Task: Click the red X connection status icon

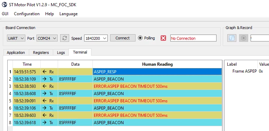Action: [x=163, y=38]
